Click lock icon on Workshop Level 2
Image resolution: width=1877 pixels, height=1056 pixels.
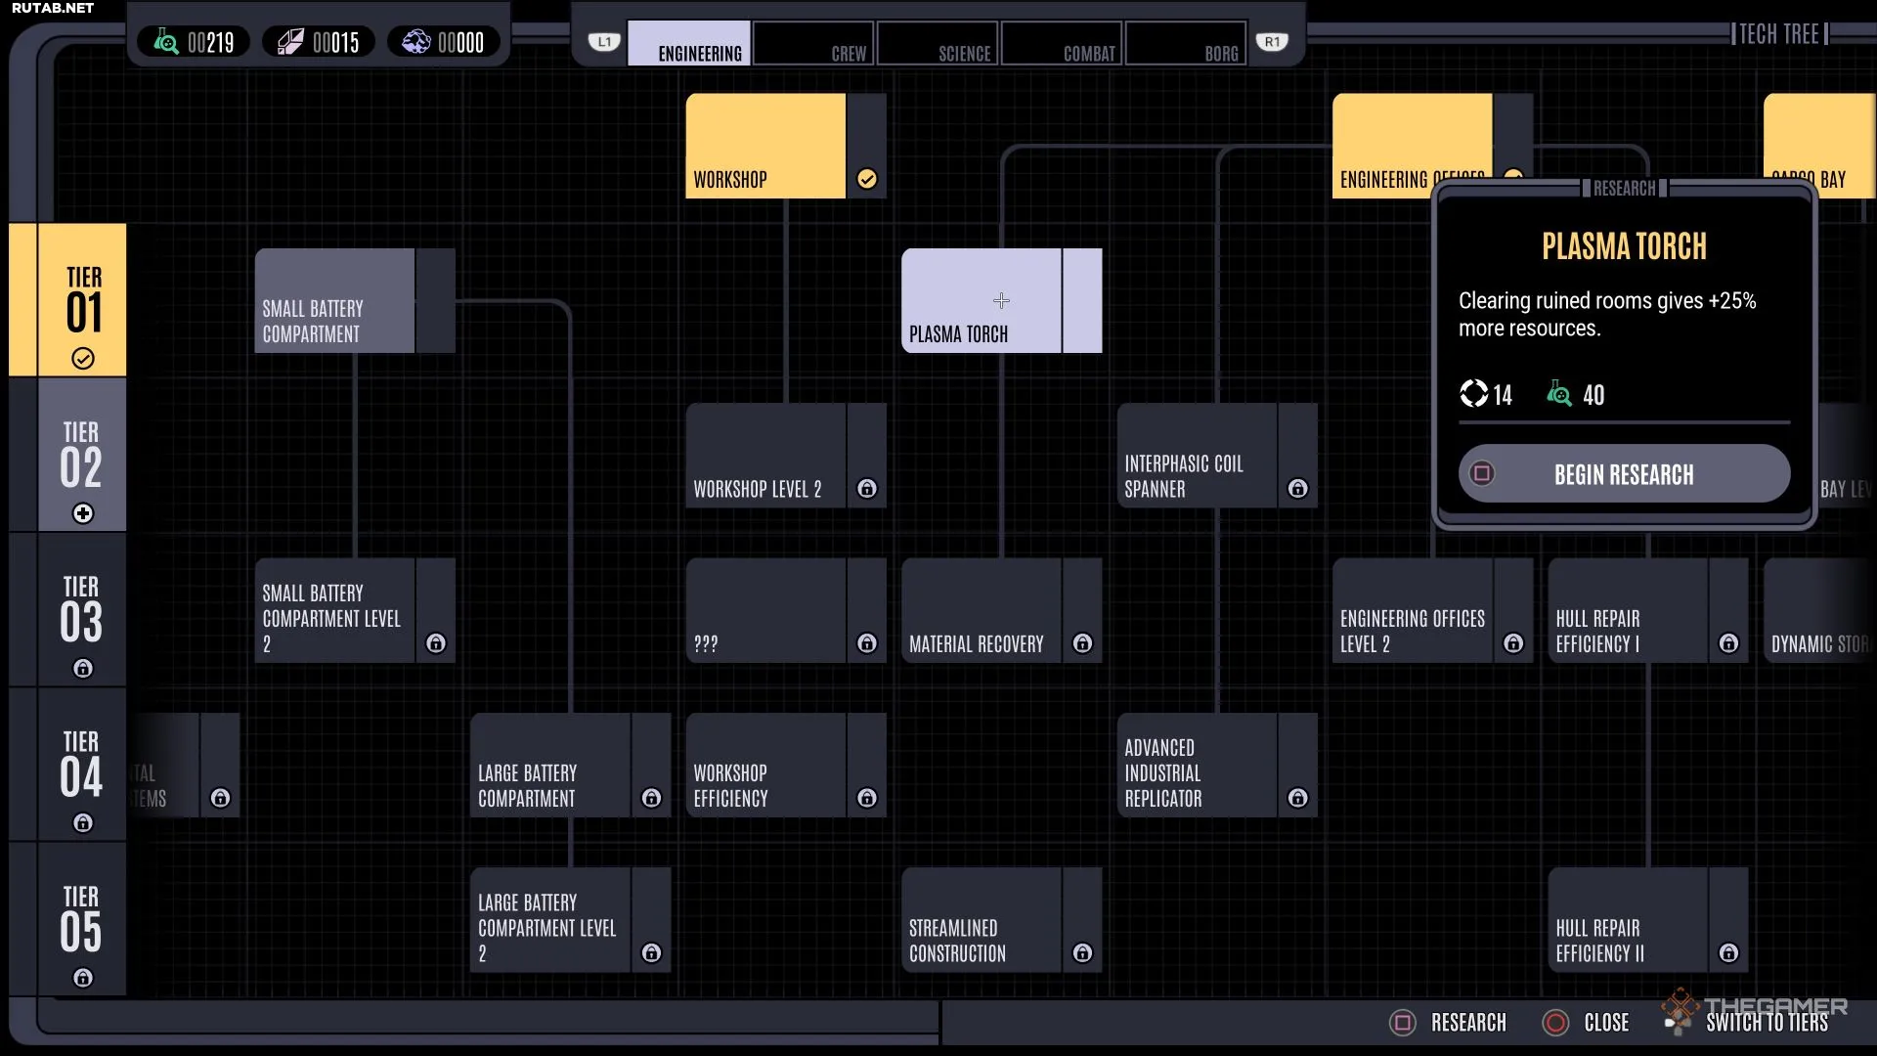click(x=866, y=489)
